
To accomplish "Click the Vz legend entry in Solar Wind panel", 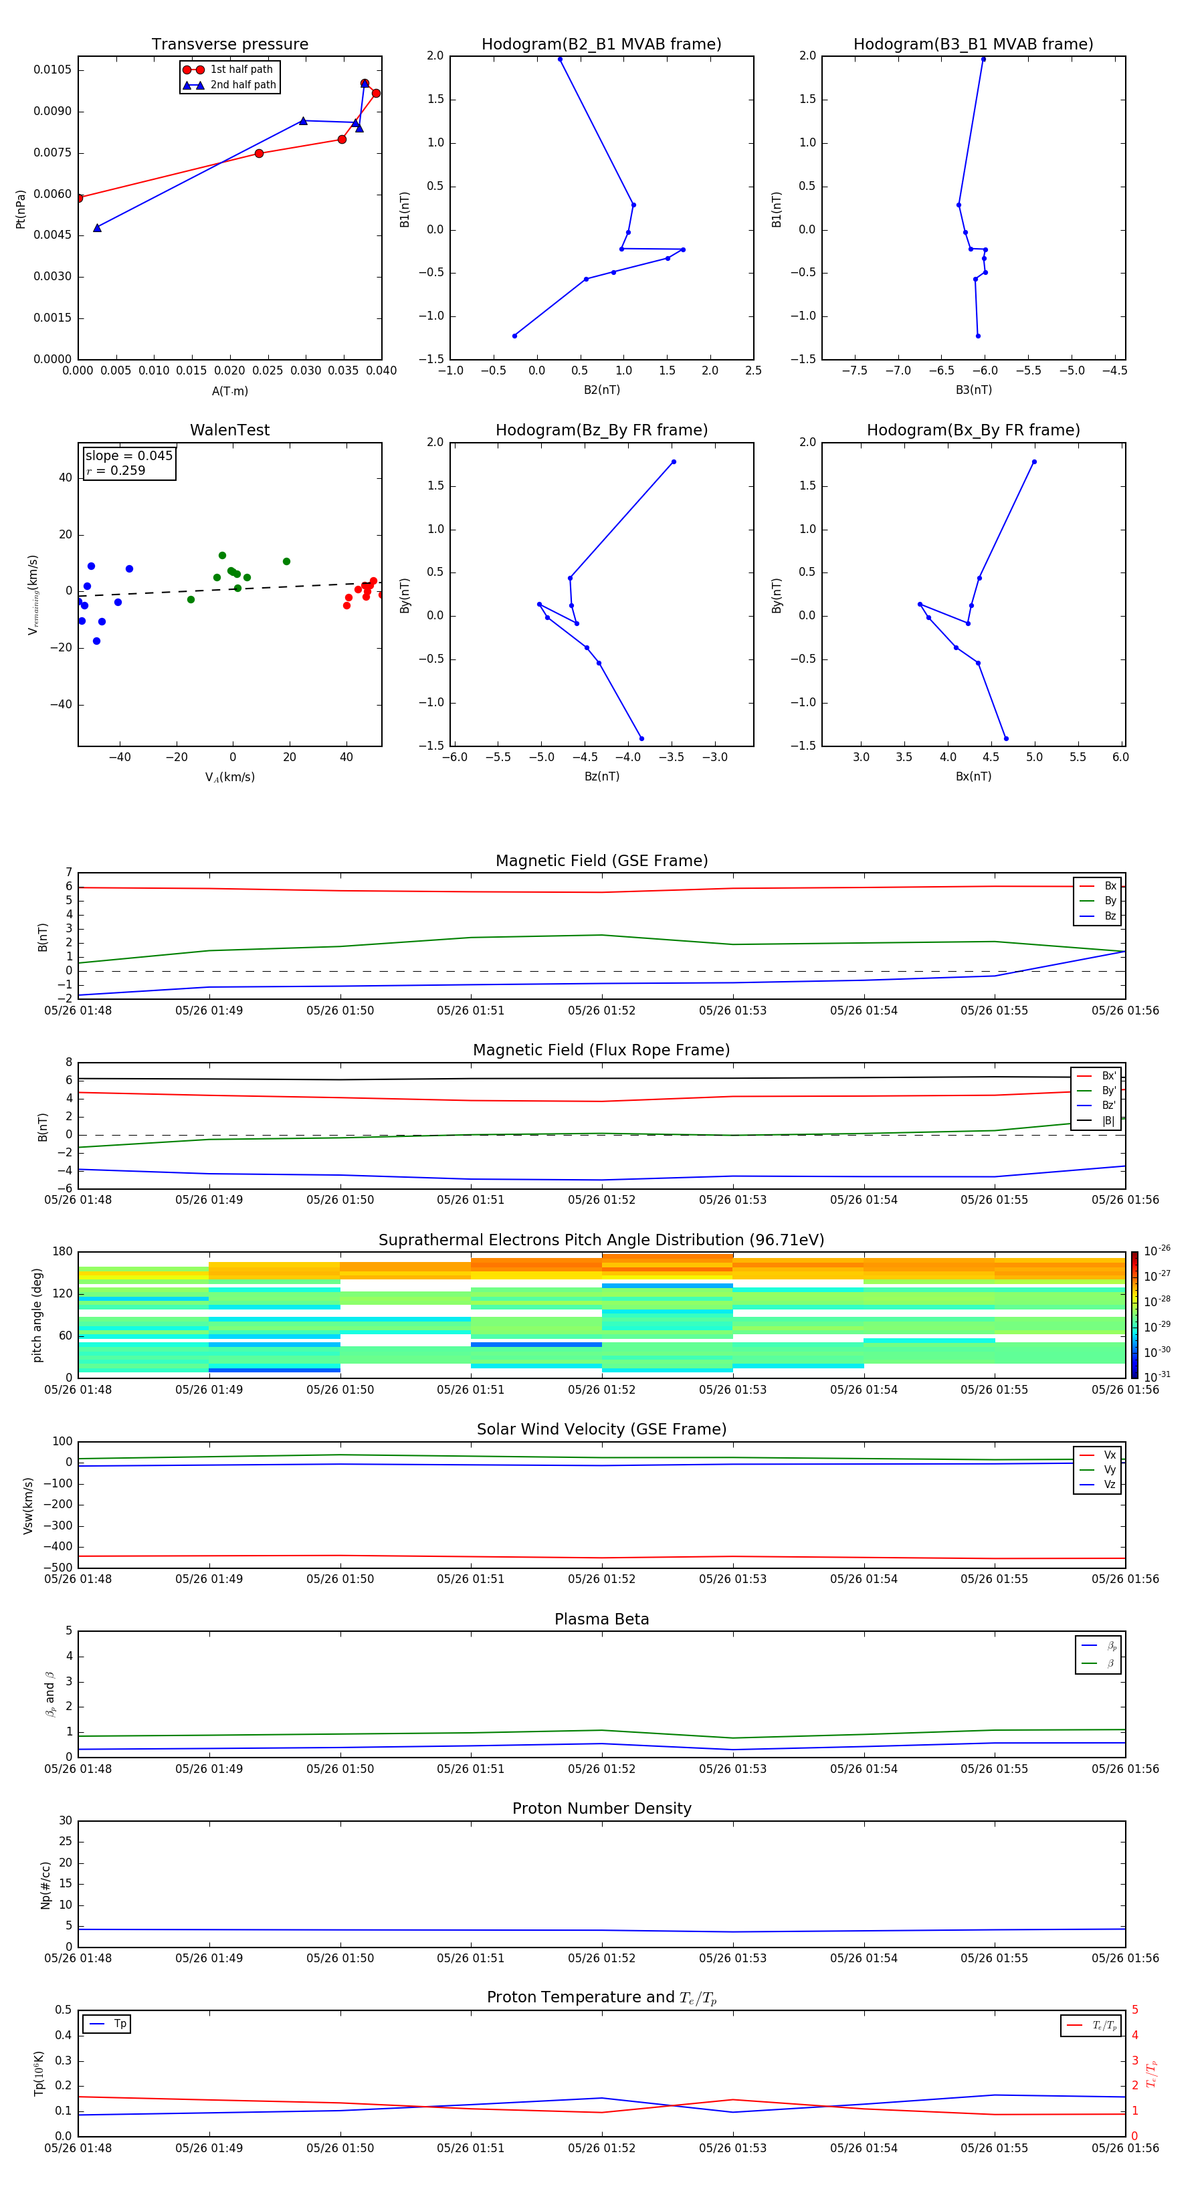I will pos(1098,1484).
